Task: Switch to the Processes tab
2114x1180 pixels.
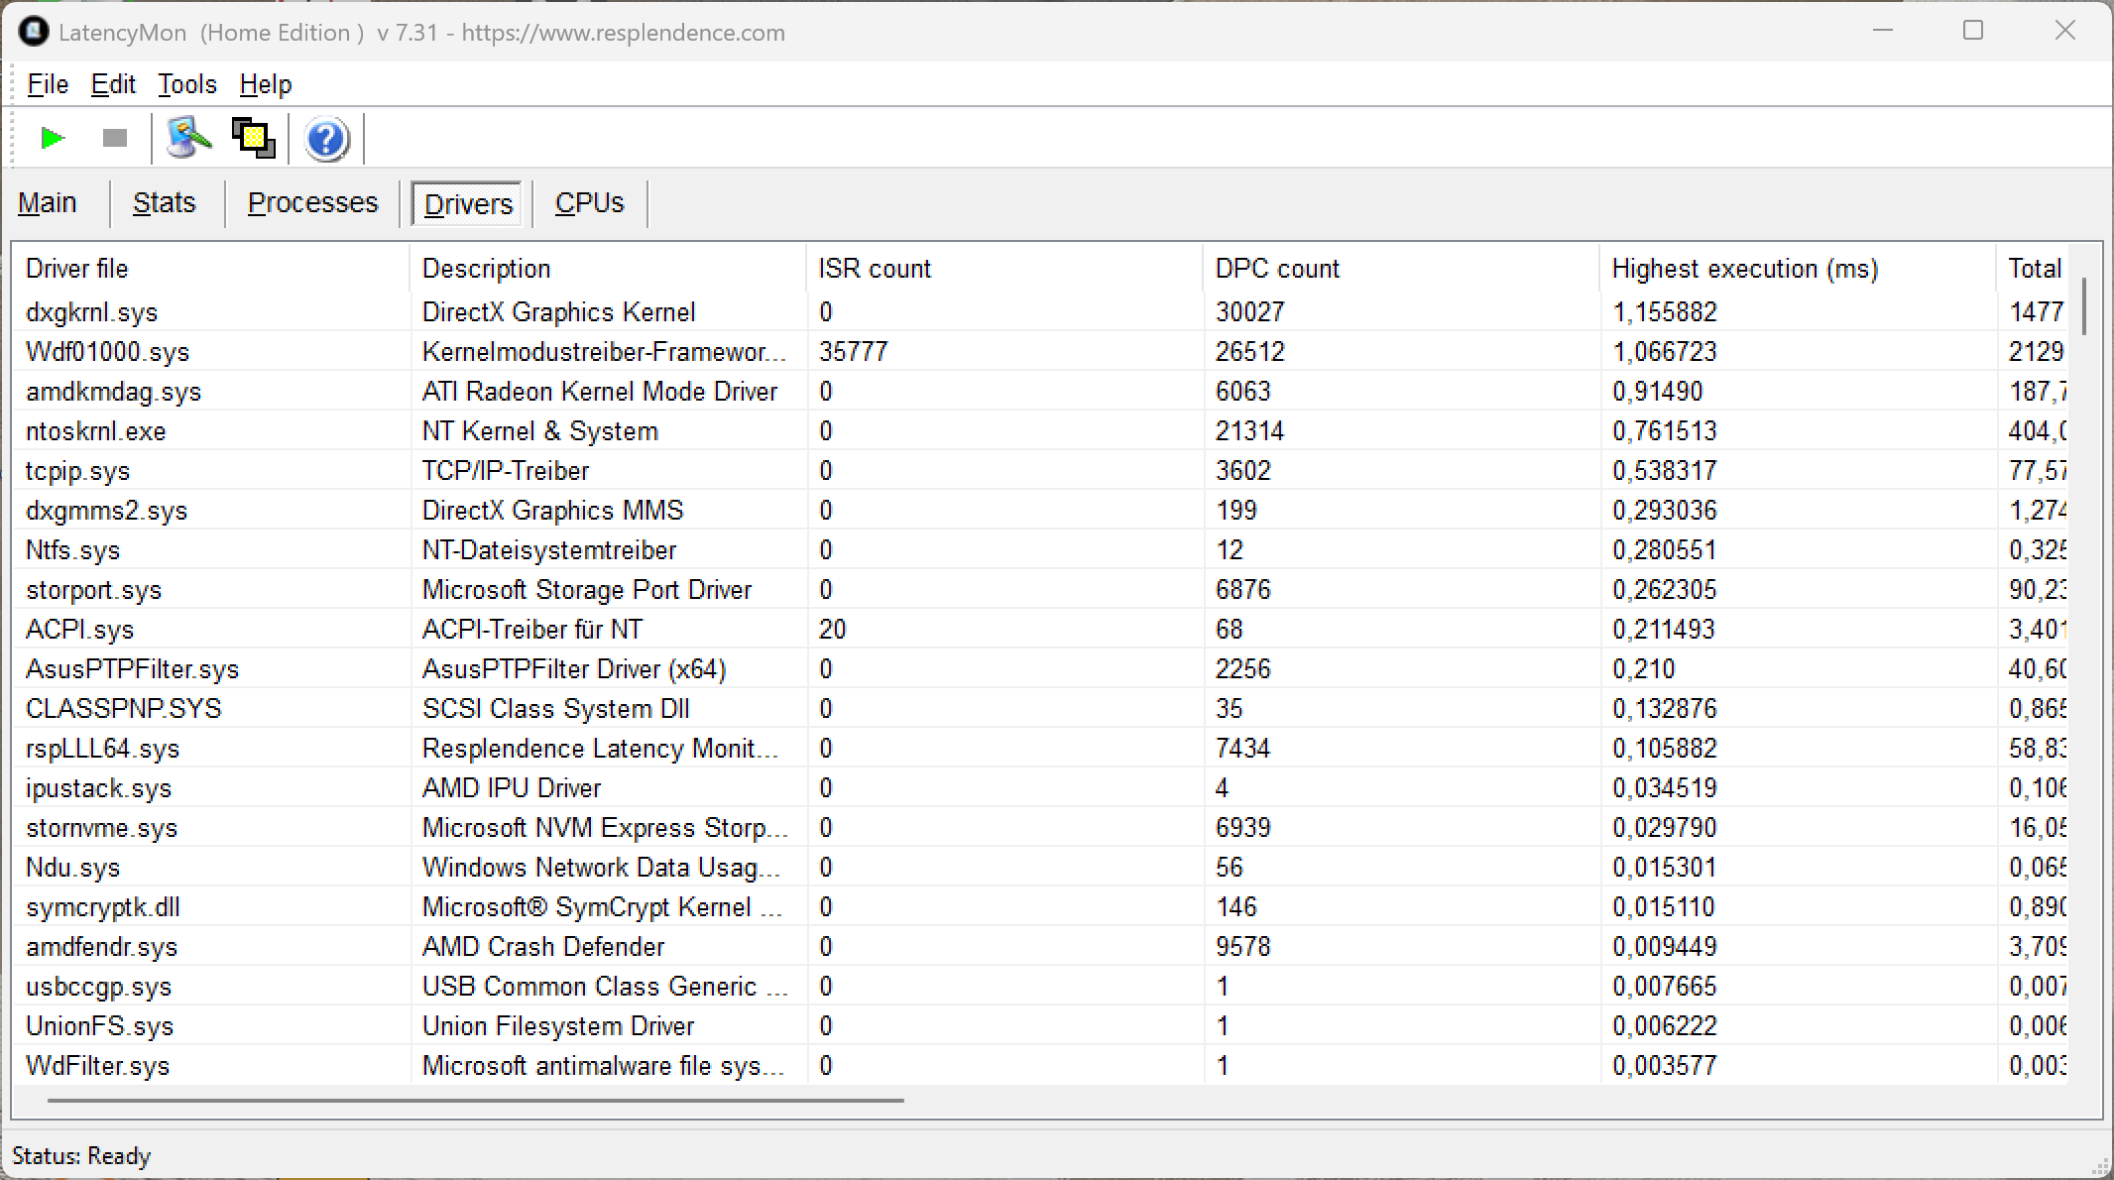Action: pos(312,203)
